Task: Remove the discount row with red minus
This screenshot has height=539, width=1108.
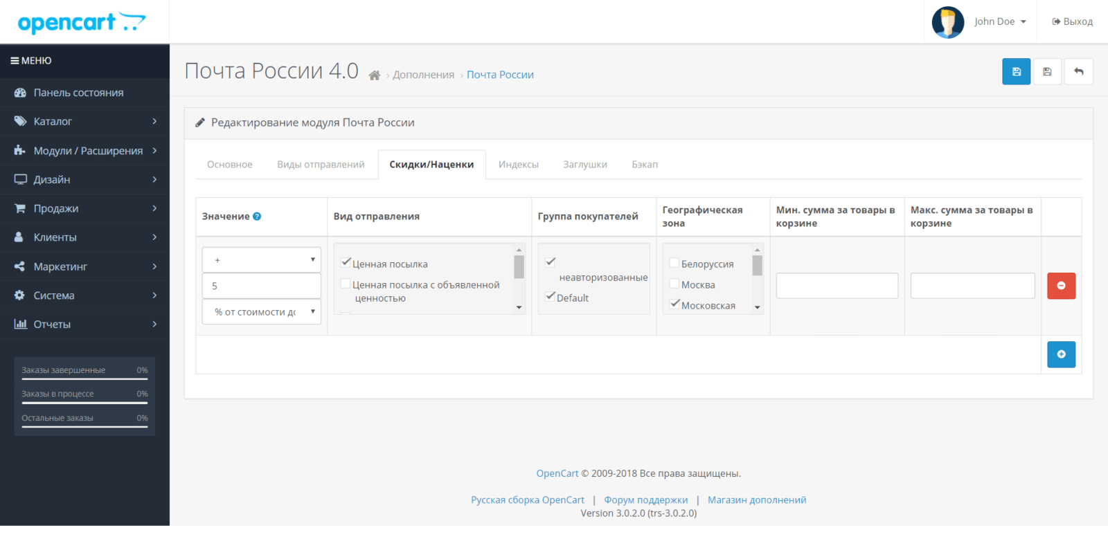Action: tap(1061, 286)
